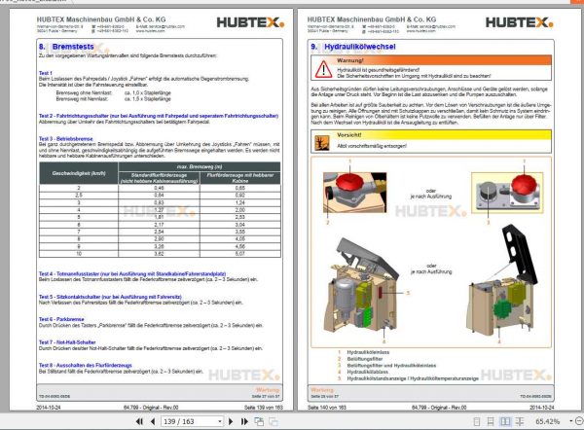The image size is (584, 430).
Task: Click the heading 9. Hydraulikölwechsel
Action: (x=353, y=47)
